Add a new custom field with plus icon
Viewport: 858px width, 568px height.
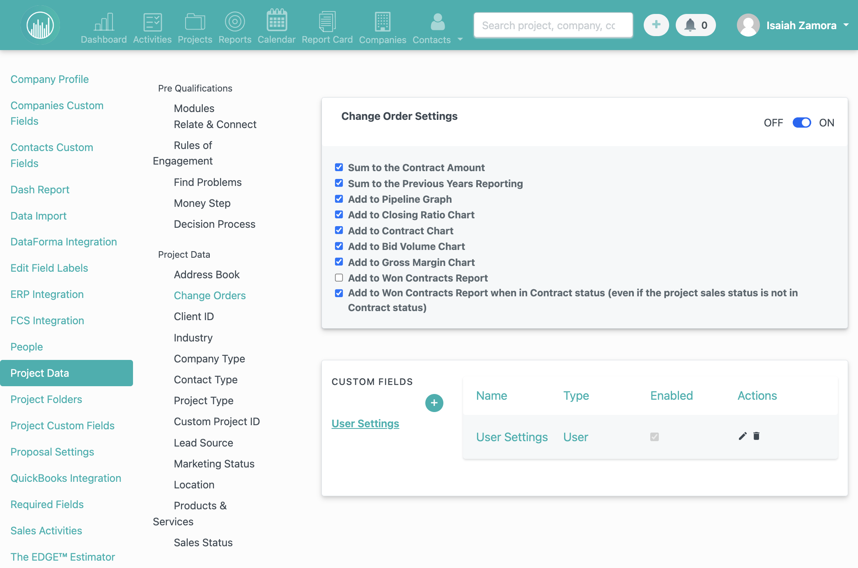pos(434,403)
